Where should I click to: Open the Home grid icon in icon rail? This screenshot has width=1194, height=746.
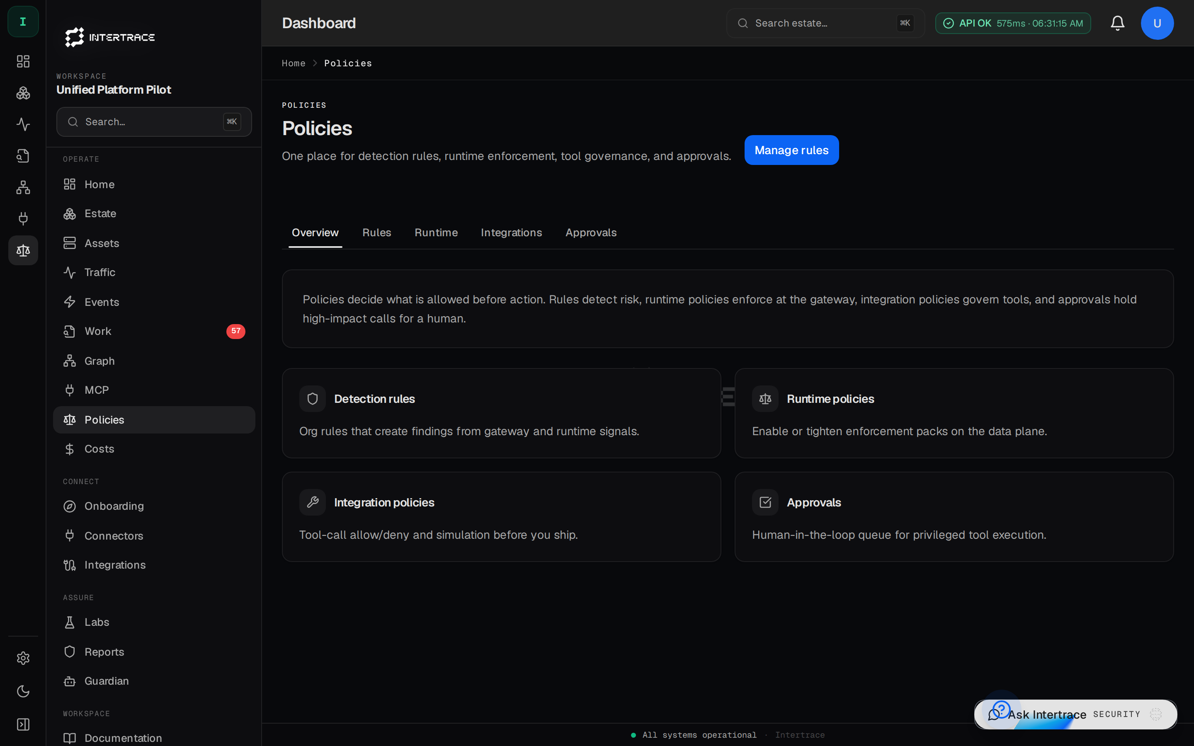pos(23,61)
